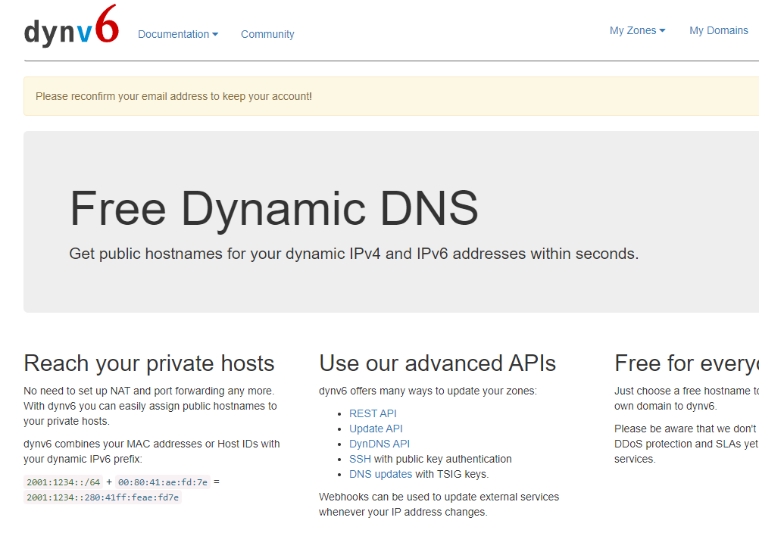Click the Webhooks description paragraph
The image size is (759, 558).
tap(439, 504)
